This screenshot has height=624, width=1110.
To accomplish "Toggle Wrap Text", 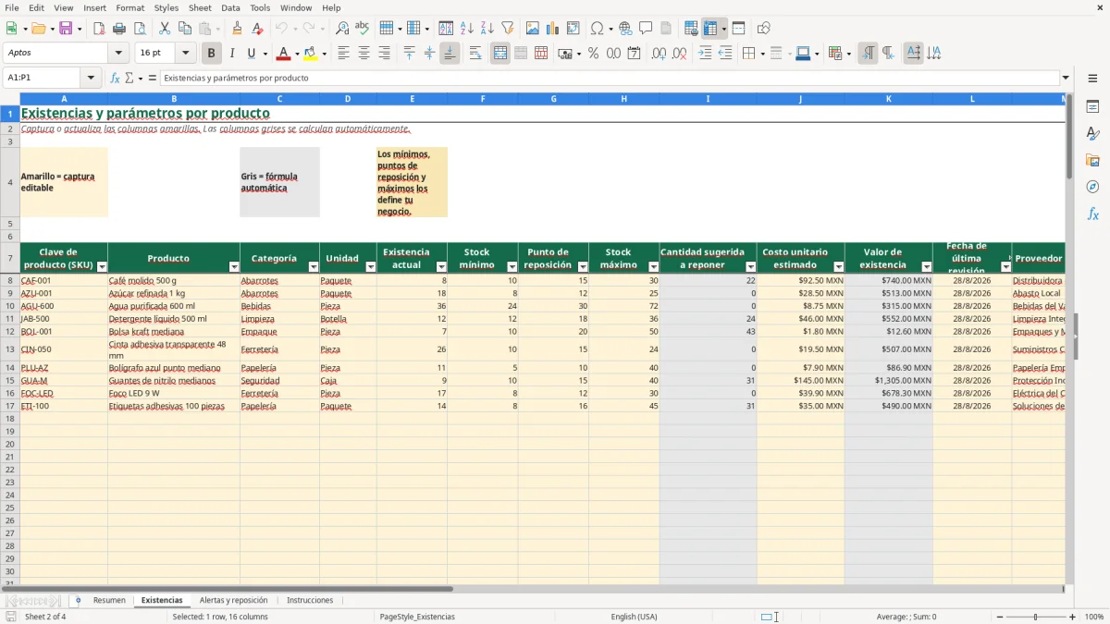I will (475, 54).
